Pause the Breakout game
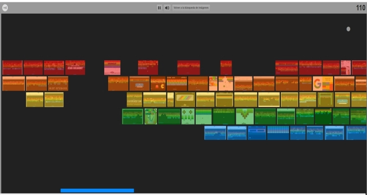This screenshot has height=195, width=367. pyautogui.click(x=159, y=8)
